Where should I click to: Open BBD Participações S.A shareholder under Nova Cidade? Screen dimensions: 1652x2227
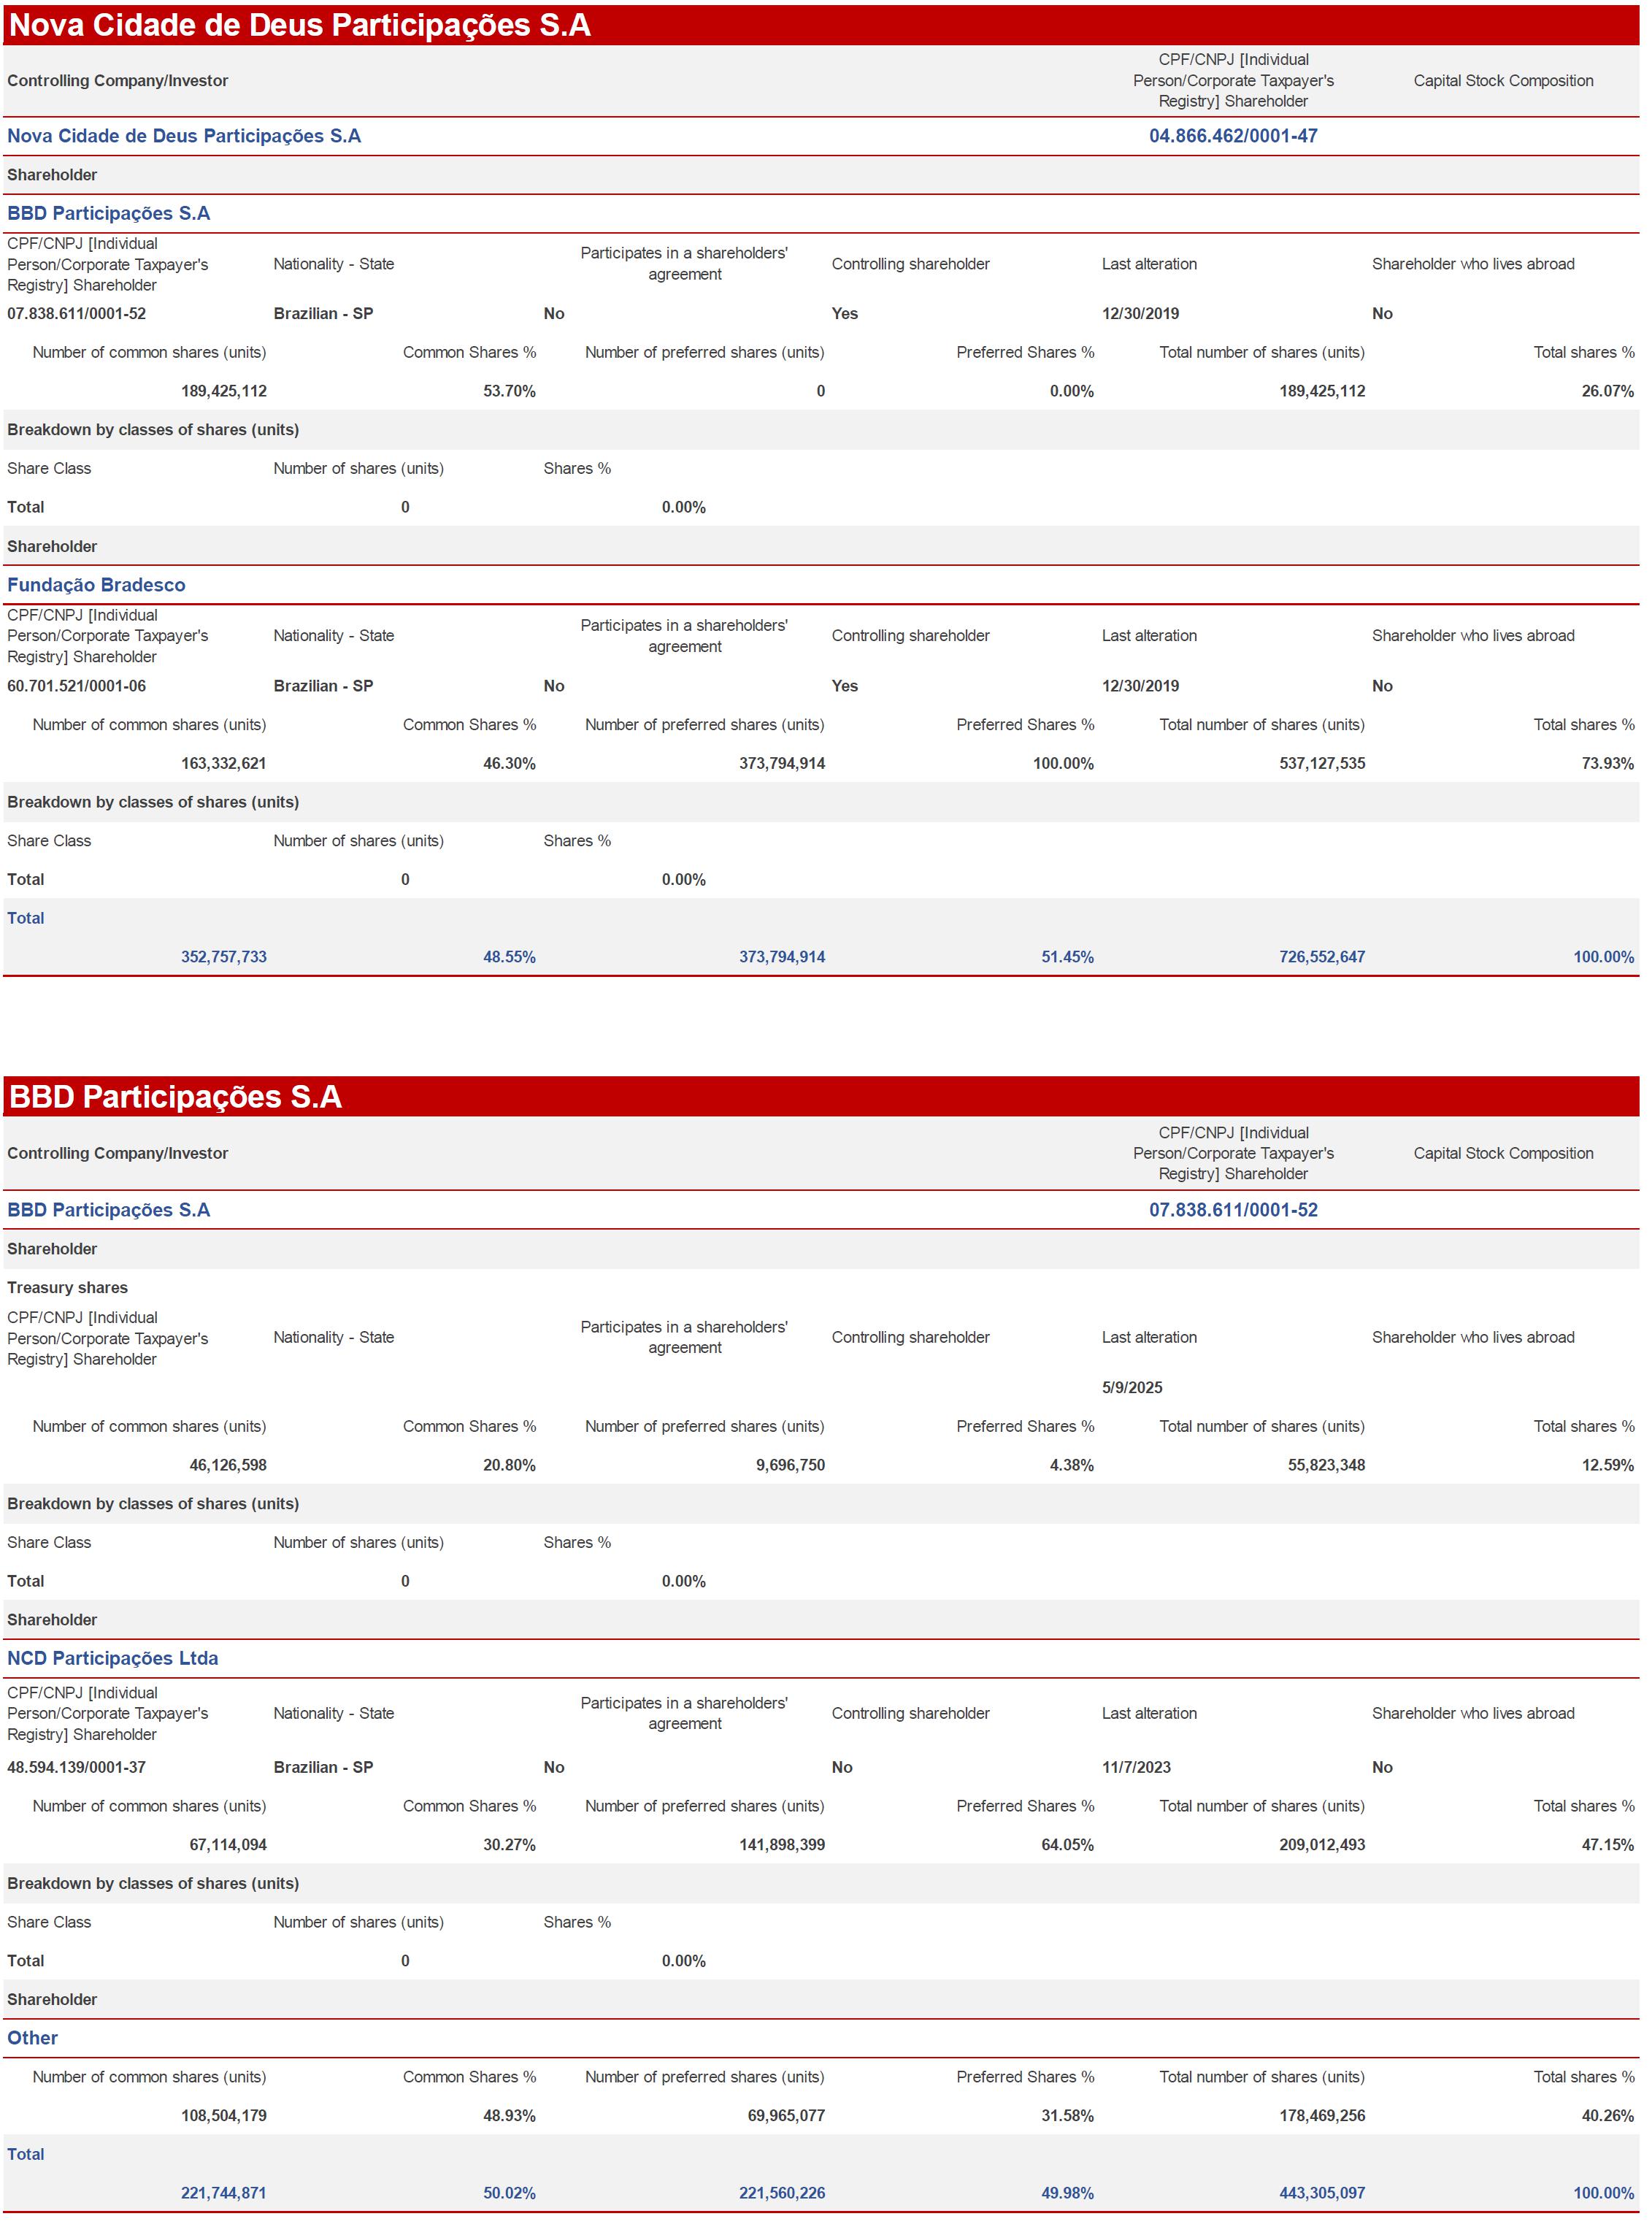tap(108, 213)
